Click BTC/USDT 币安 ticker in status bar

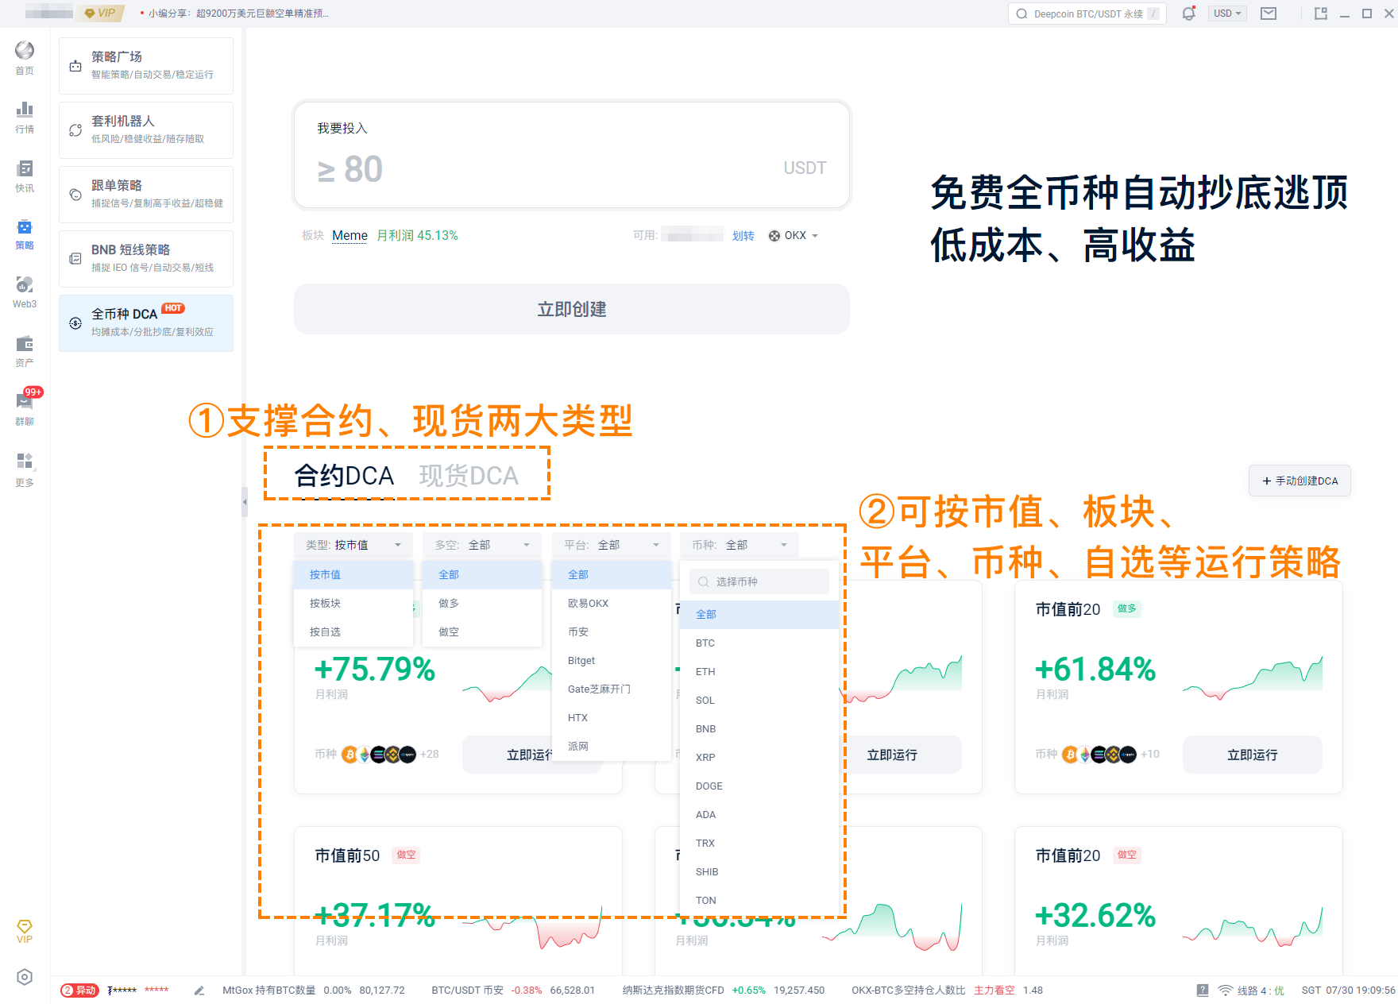click(x=513, y=990)
